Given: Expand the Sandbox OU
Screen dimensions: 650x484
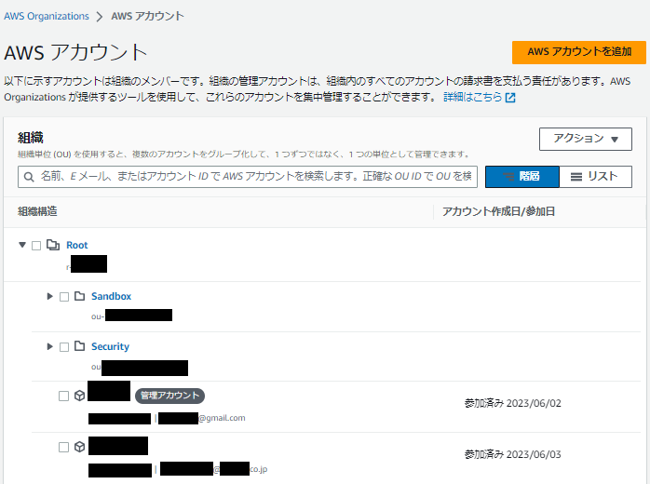Looking at the screenshot, I should [49, 296].
